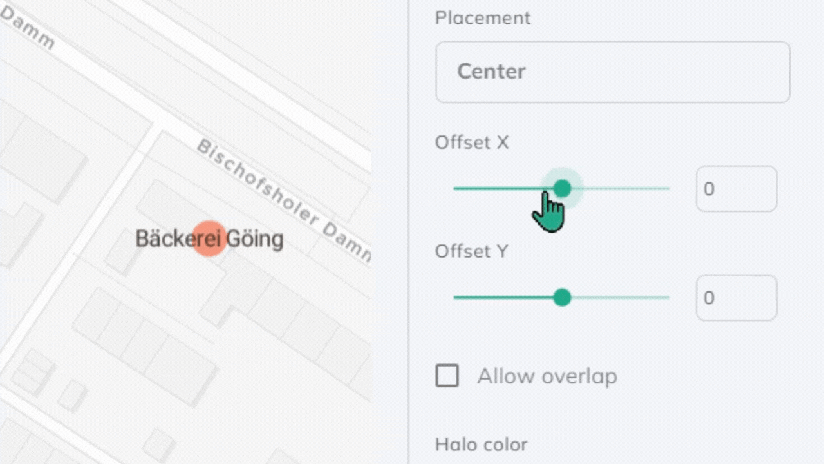This screenshot has height=464, width=824.
Task: Click the left end of the Offset X track
Action: [456, 189]
